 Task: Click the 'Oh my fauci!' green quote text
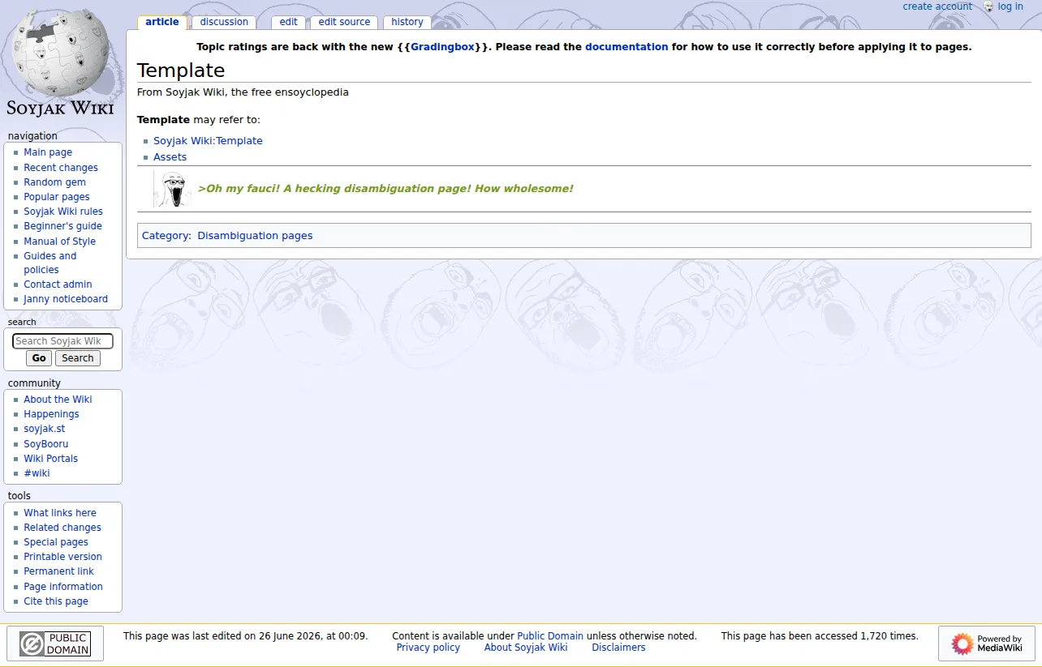click(x=385, y=189)
